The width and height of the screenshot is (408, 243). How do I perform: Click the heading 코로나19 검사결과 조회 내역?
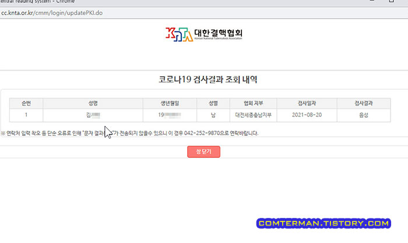pos(208,79)
